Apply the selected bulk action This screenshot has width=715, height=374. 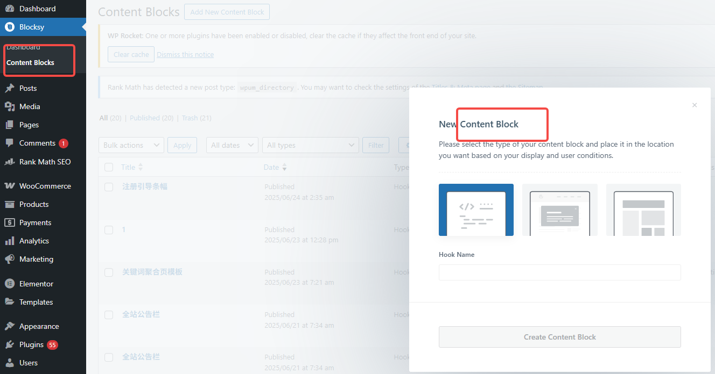click(183, 145)
